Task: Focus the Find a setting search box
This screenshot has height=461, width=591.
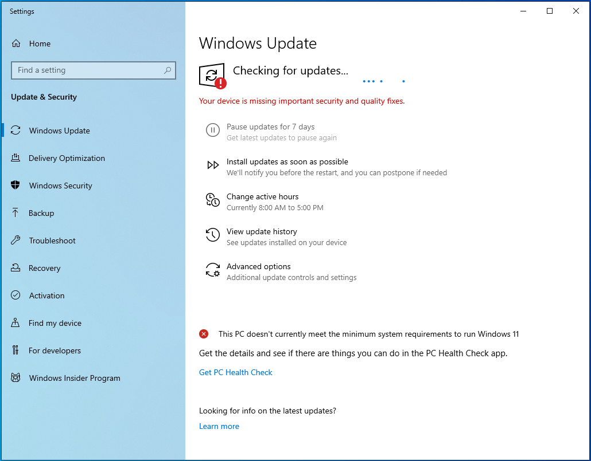Action: tap(94, 70)
